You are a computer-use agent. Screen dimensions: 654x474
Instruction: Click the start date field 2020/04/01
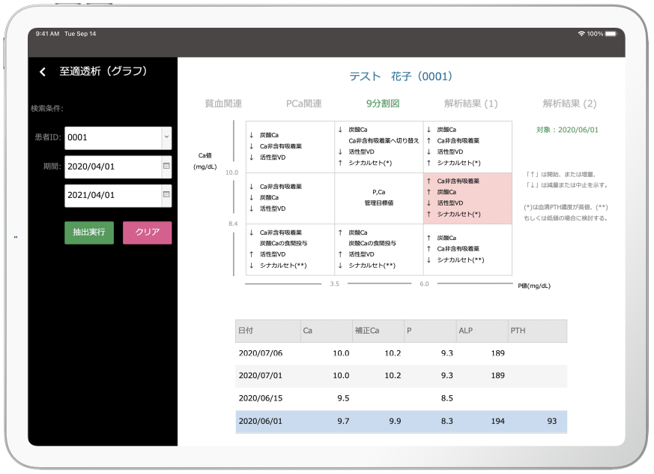[112, 166]
